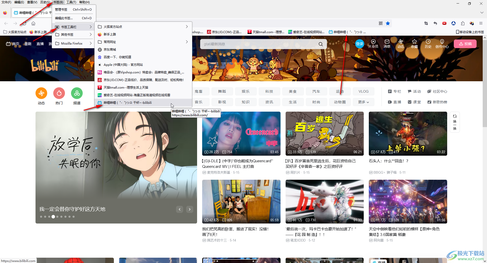
Task: Open the 百岁逃生 video thumbnail
Action: pyautogui.click(x=325, y=133)
